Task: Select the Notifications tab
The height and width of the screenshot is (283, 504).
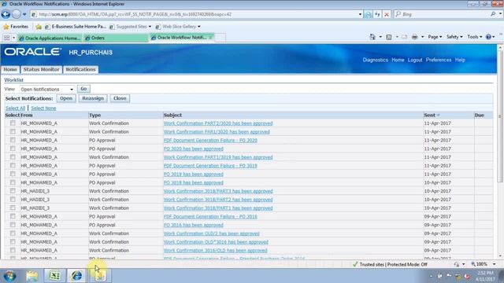Action: [x=80, y=69]
